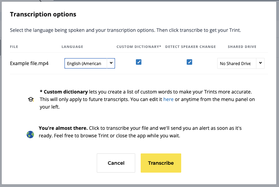Start transcription with the yellow Transcribe button
This screenshot has height=187, width=279.
[161, 163]
